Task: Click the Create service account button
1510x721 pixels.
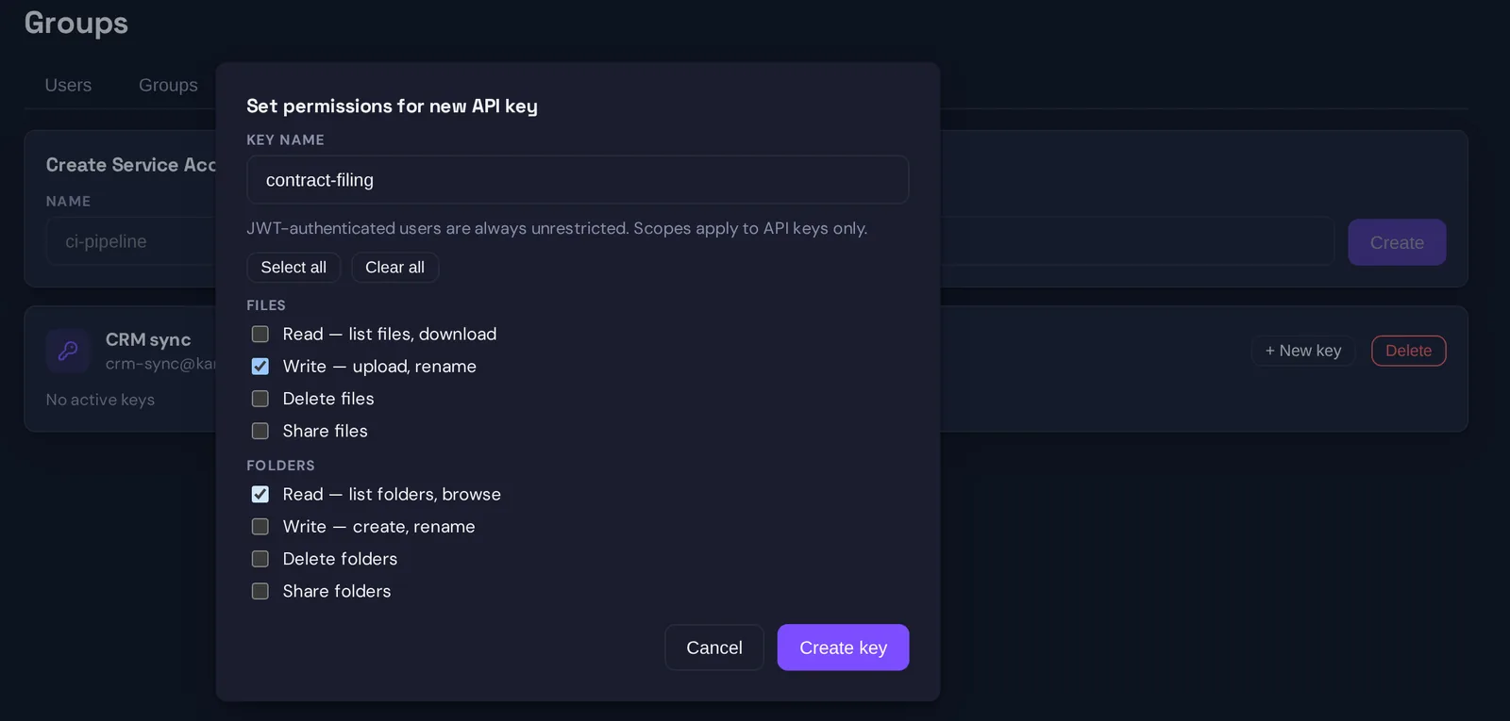Action: (1397, 242)
